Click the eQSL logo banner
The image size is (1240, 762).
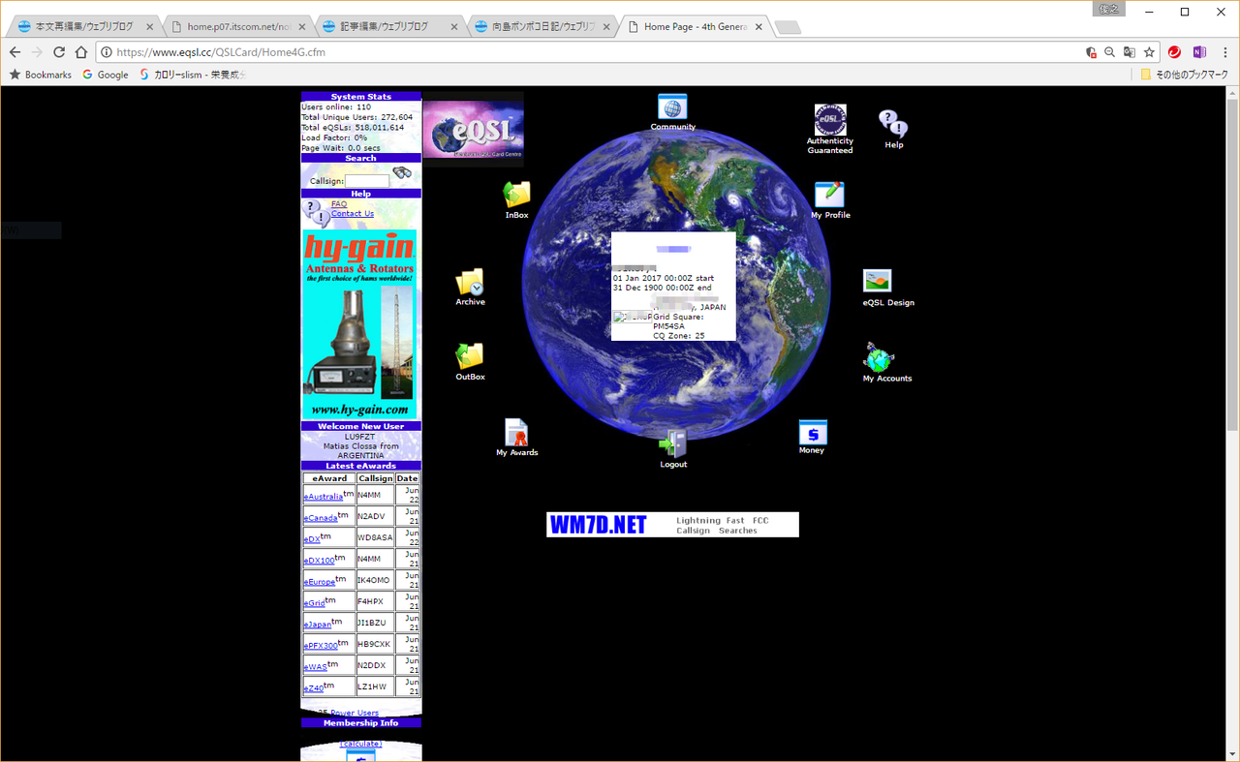(x=474, y=130)
